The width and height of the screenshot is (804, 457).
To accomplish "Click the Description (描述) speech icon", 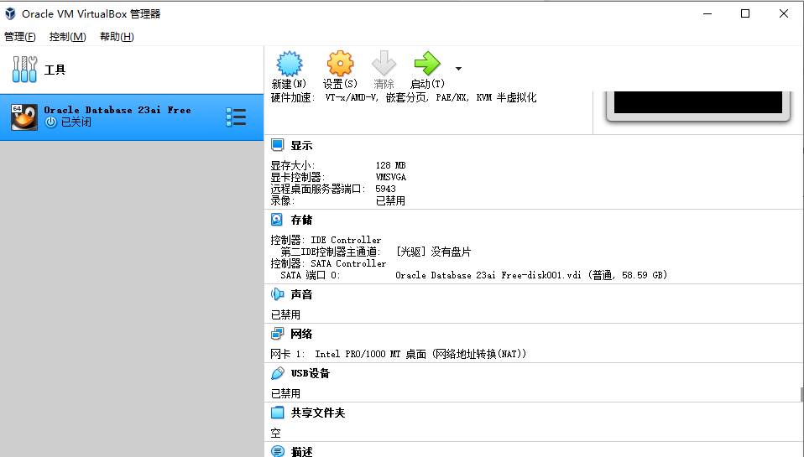I will (x=278, y=451).
